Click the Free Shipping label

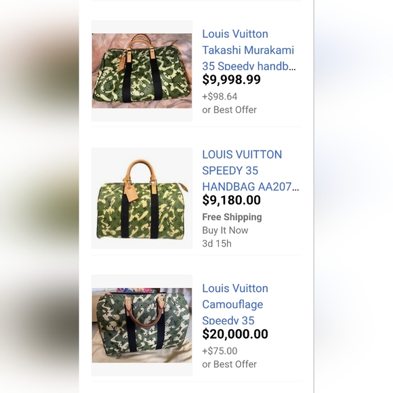[x=232, y=217]
